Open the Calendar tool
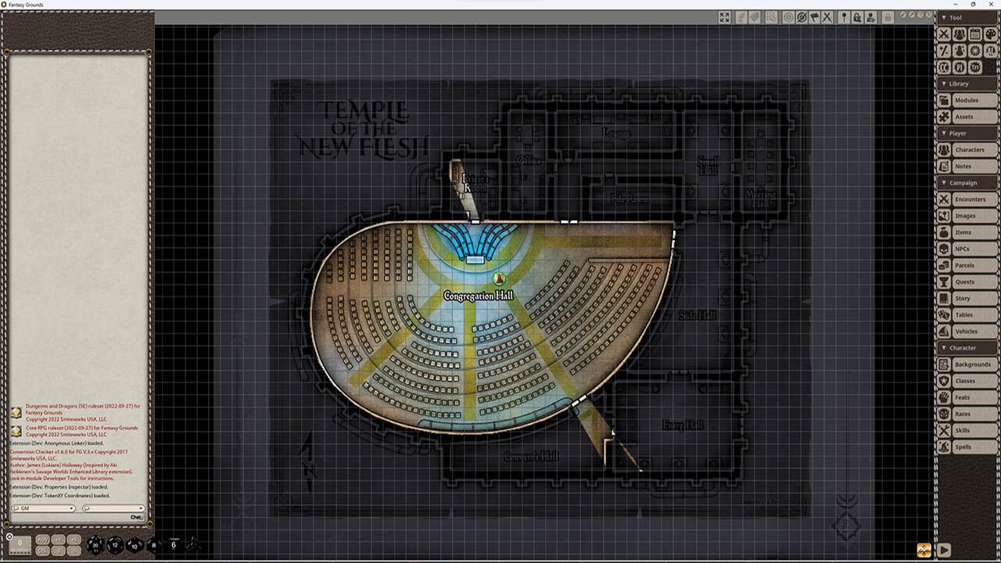Viewport: 1001px width, 563px height. 976,34
